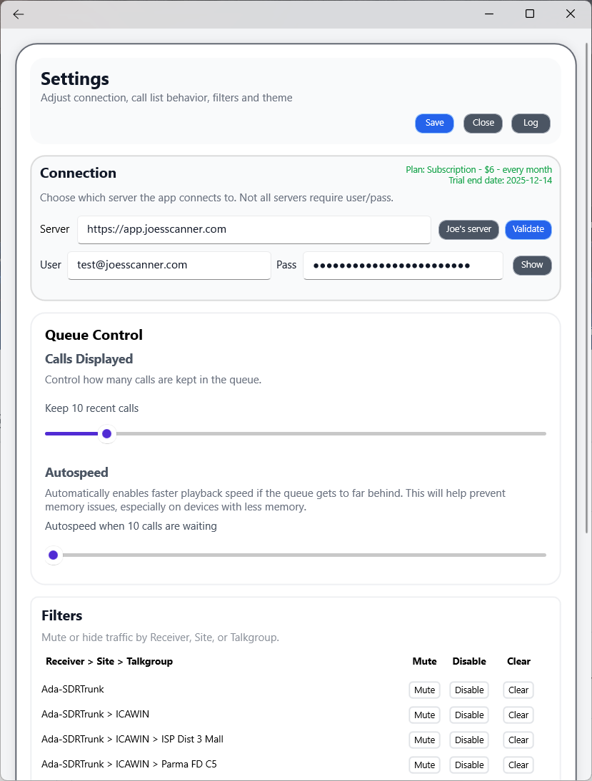The image size is (592, 781).
Task: Disable the Ada-SDRTrunk > ICAWIN site
Action: click(469, 715)
